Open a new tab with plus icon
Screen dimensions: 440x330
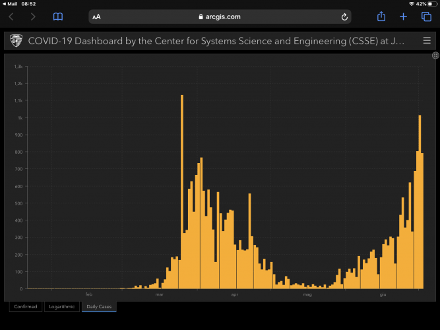tap(404, 16)
